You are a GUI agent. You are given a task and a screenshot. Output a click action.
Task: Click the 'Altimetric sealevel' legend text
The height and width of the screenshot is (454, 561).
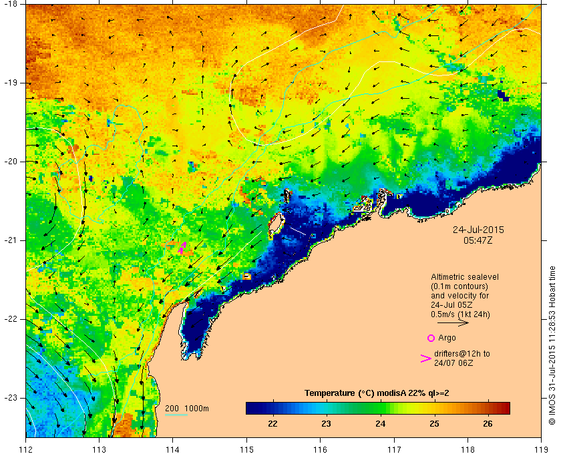[x=465, y=277]
